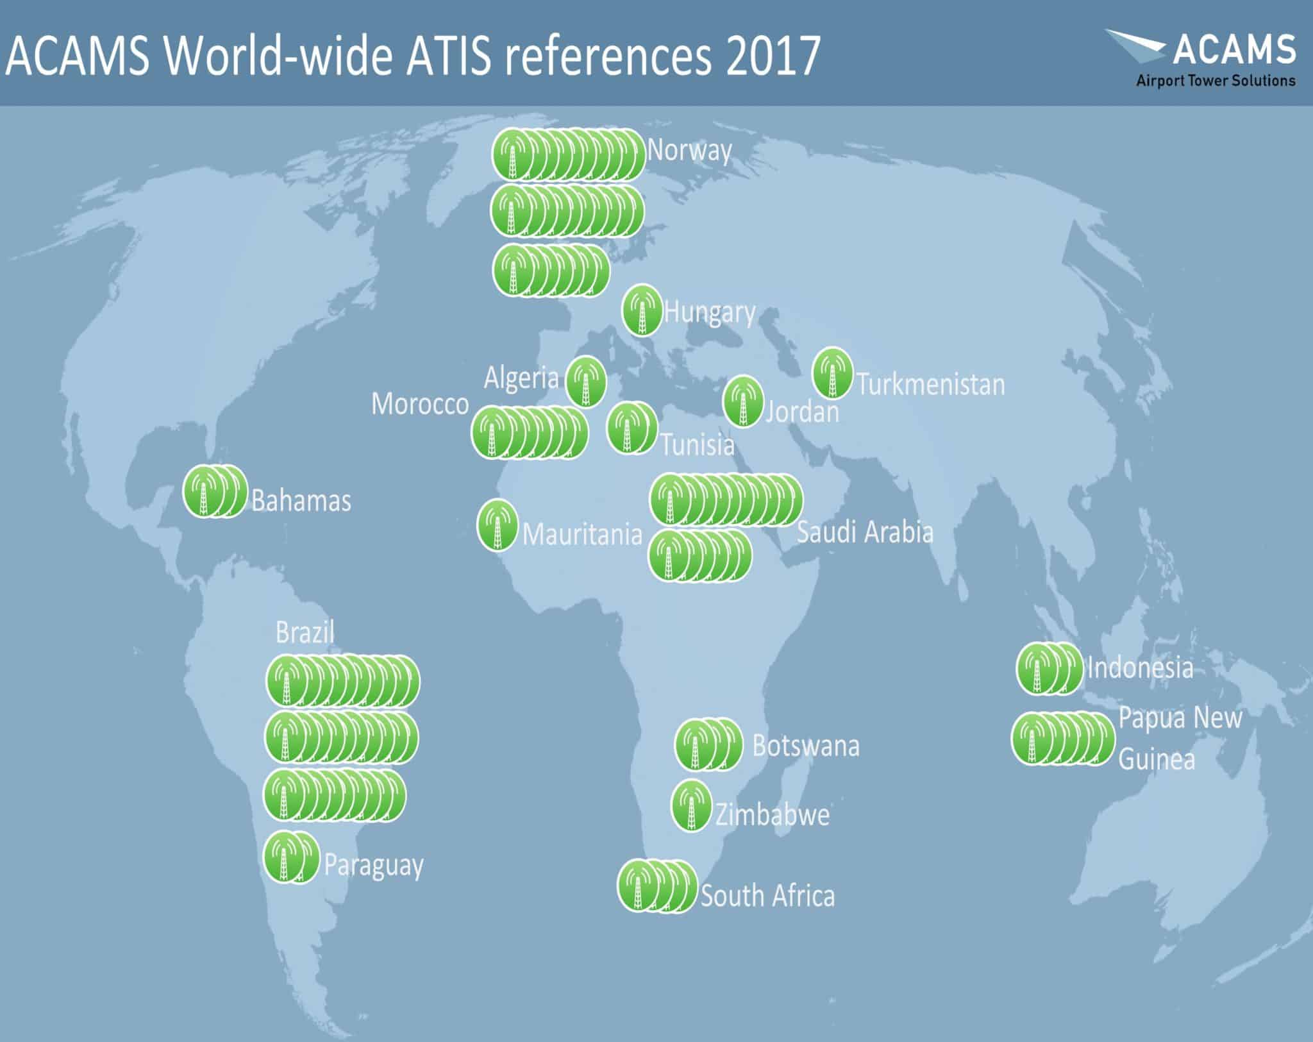Click the Turkmenistan antenna tower icon
Image resolution: width=1313 pixels, height=1042 pixels.
click(x=833, y=373)
